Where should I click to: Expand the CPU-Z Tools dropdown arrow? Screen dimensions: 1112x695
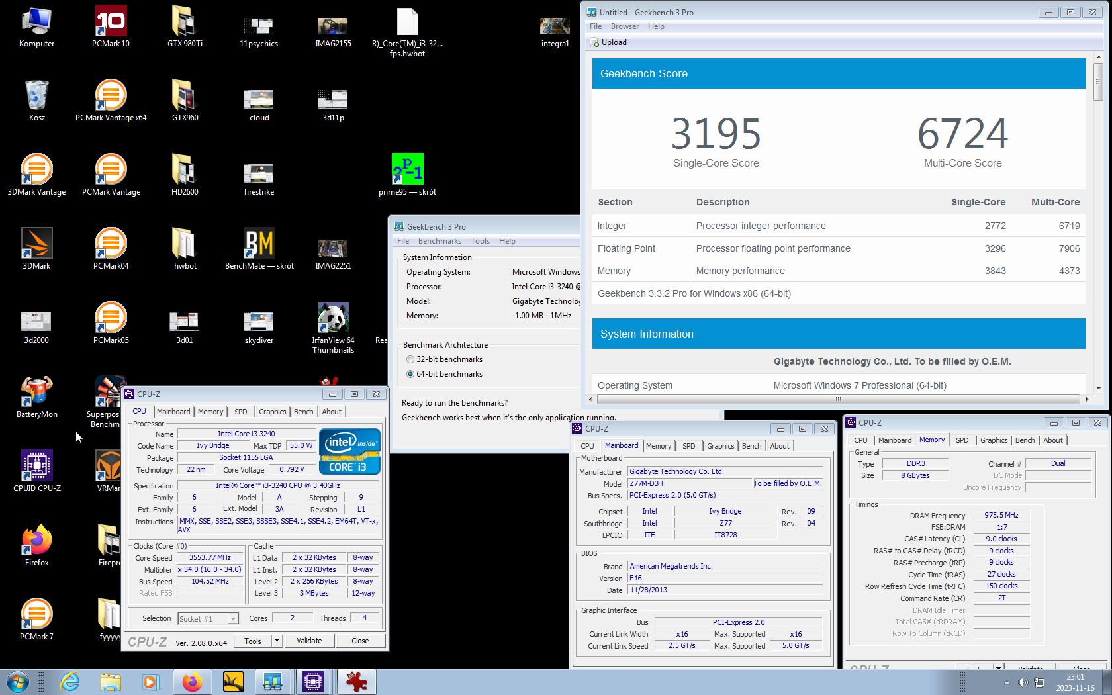[277, 641]
